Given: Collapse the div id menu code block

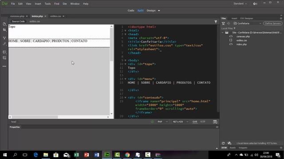Looking at the screenshot, I should click(125, 79).
